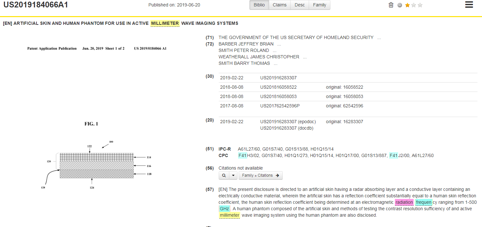Click priority number US201762542596P

[x=280, y=106]
